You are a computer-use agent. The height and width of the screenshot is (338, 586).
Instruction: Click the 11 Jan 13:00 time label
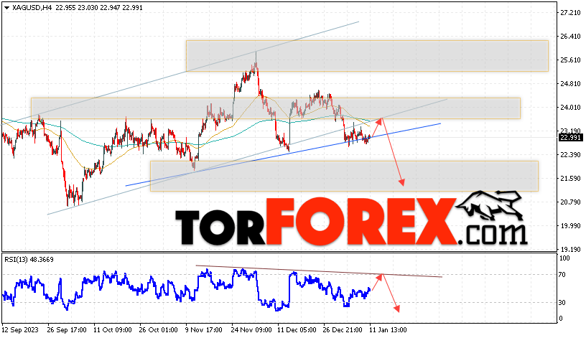[x=388, y=330]
